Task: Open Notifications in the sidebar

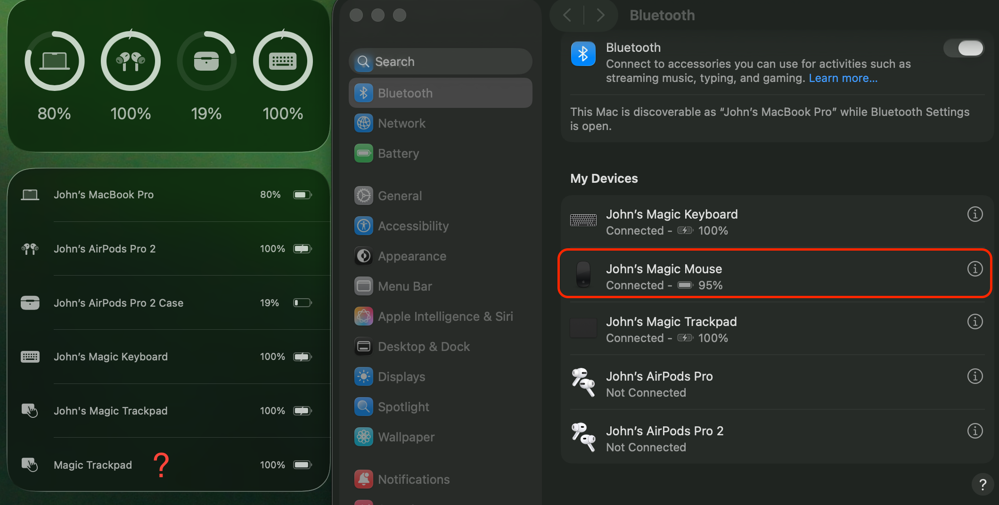Action: (441, 479)
